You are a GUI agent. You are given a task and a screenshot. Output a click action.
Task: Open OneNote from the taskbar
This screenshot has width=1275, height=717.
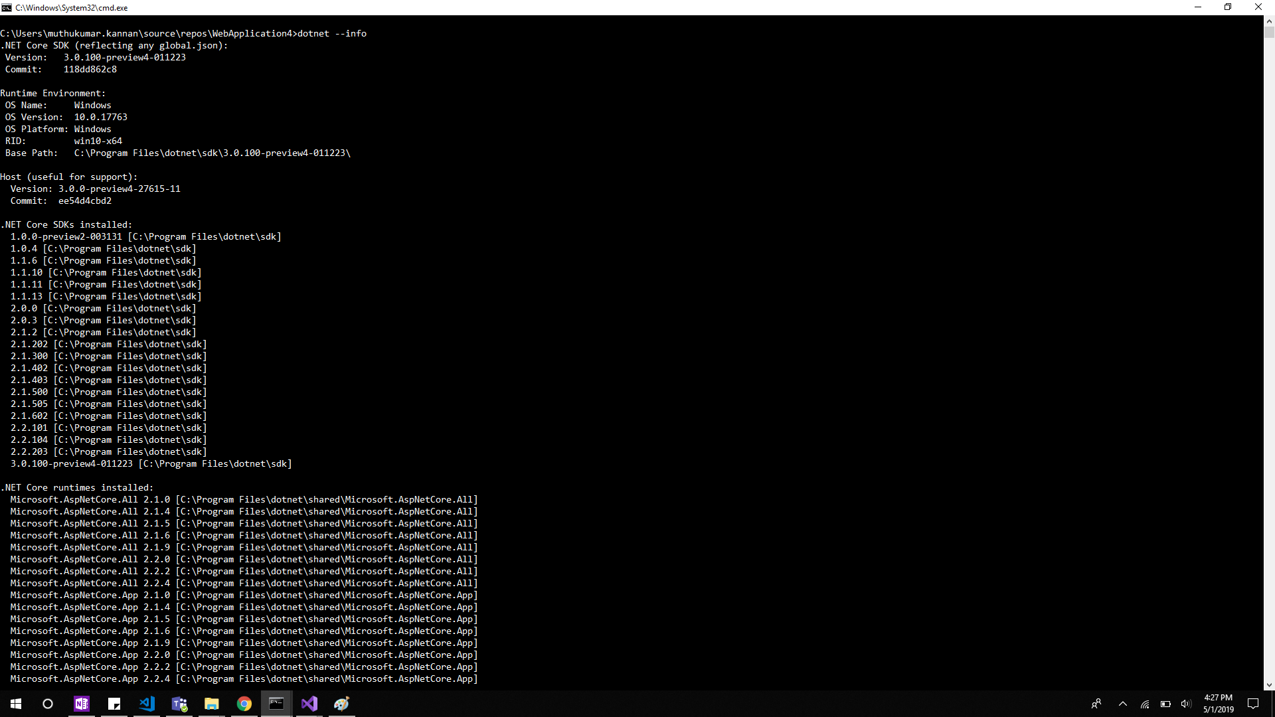pyautogui.click(x=81, y=704)
